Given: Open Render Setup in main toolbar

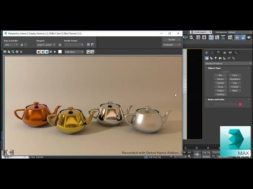Looking at the screenshot, I should coord(237,37).
